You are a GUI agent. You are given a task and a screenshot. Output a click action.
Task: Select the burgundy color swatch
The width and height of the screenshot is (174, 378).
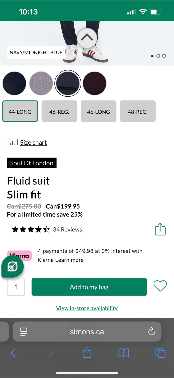94,83
